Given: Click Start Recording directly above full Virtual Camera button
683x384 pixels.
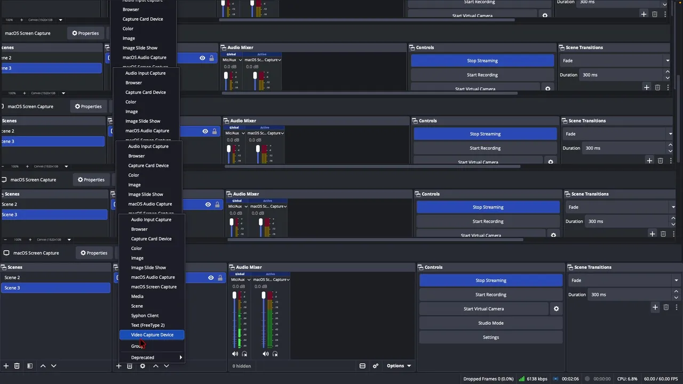Looking at the screenshot, I should (x=491, y=294).
